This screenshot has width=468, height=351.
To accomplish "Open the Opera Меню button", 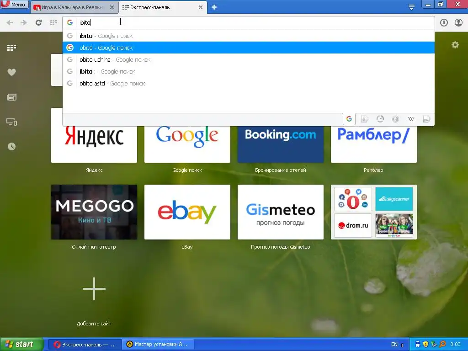I will (x=14, y=4).
